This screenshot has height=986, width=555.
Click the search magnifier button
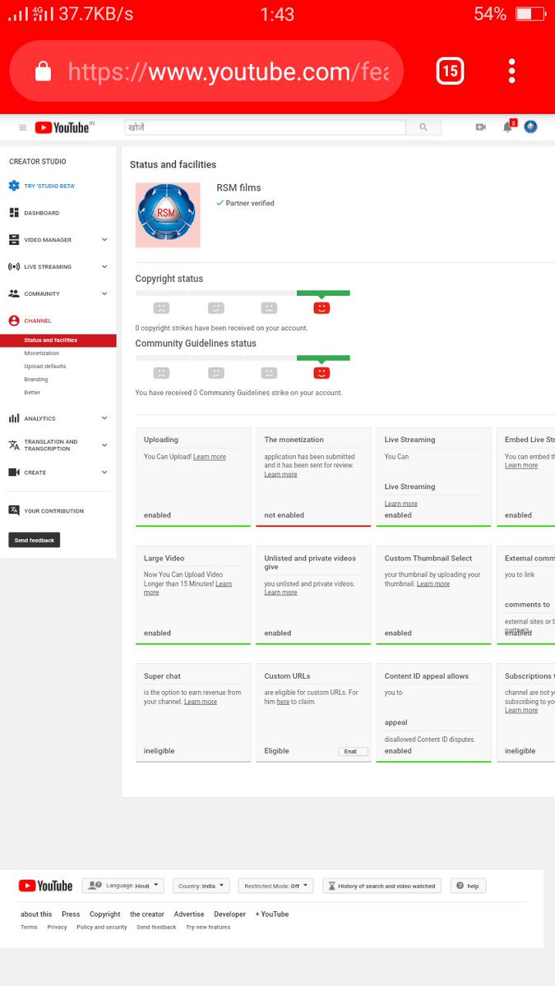(x=423, y=127)
